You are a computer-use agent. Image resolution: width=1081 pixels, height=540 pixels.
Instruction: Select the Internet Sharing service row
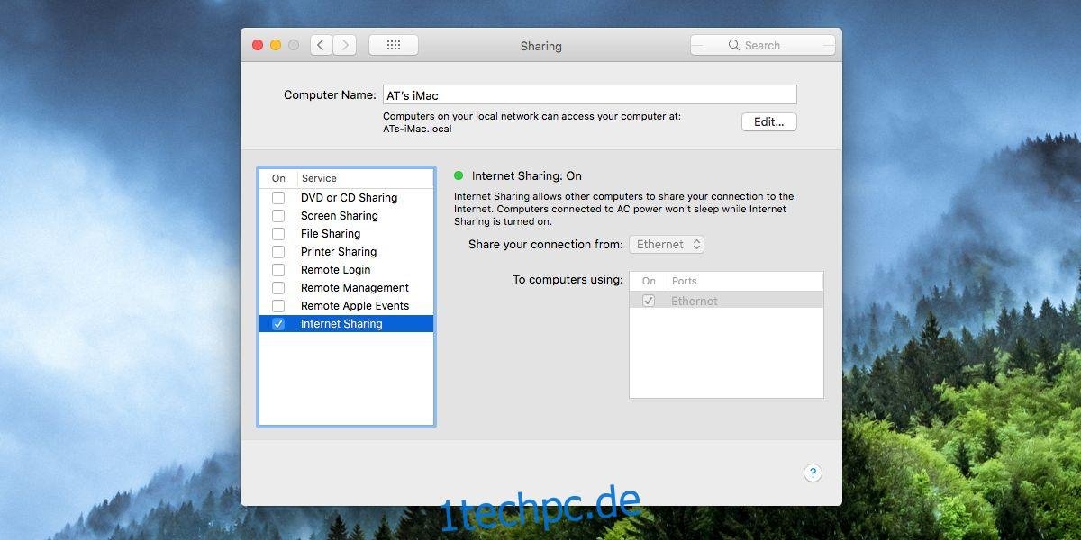[347, 324]
